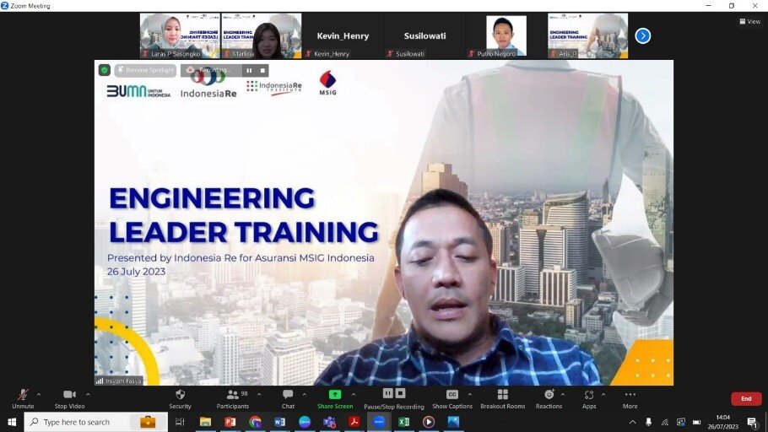Open Task View on taskbar
This screenshot has width=768, height=432.
[x=180, y=422]
